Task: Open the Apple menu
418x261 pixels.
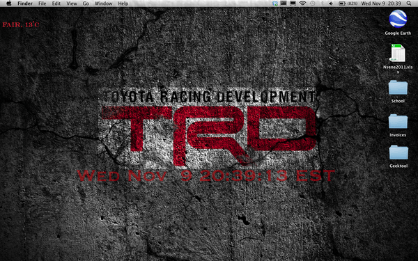Action: pos(9,3)
